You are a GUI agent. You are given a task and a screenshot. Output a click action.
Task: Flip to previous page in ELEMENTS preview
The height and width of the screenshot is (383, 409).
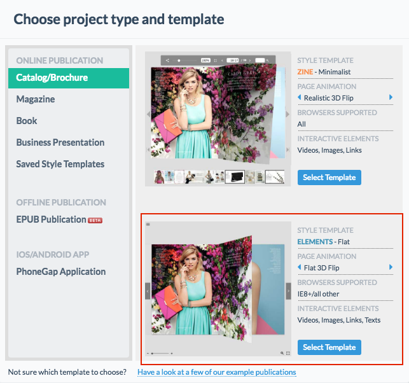coord(148,291)
